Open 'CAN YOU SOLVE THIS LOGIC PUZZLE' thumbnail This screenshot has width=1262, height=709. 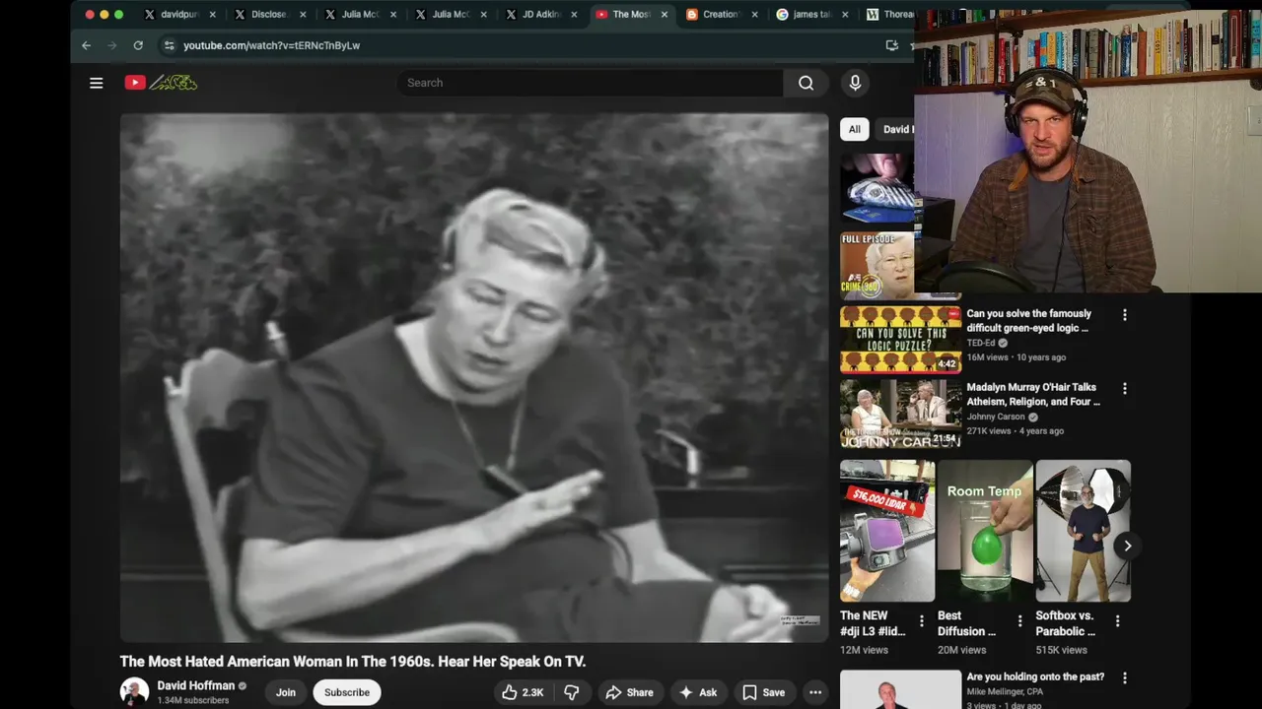[x=900, y=340]
